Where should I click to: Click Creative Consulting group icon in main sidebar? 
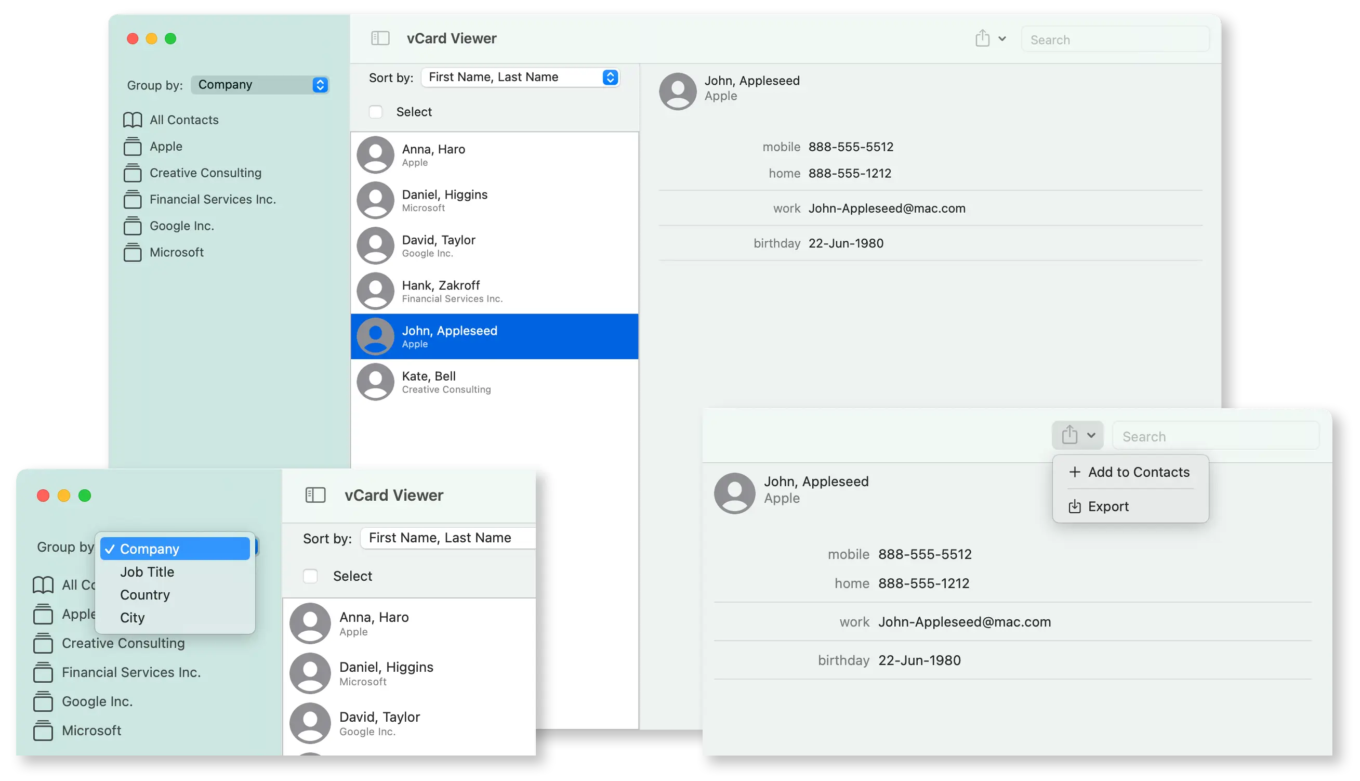(133, 173)
